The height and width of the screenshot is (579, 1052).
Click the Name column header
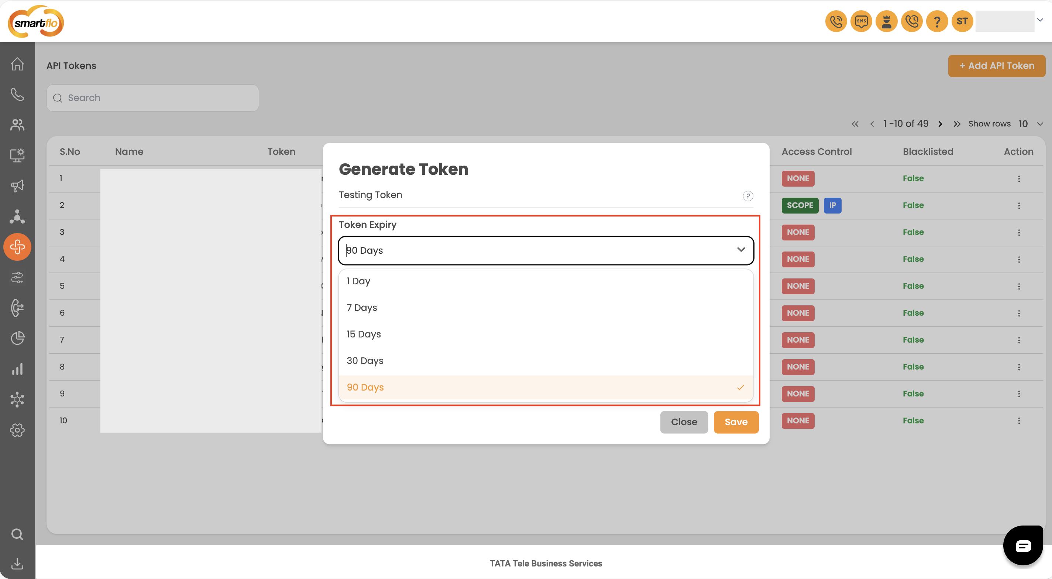pyautogui.click(x=129, y=152)
